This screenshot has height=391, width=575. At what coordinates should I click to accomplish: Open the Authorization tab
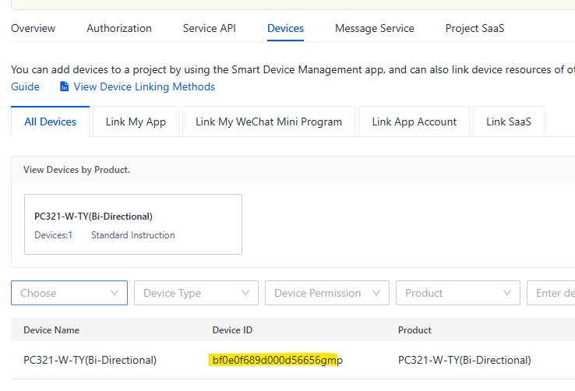pos(119,28)
